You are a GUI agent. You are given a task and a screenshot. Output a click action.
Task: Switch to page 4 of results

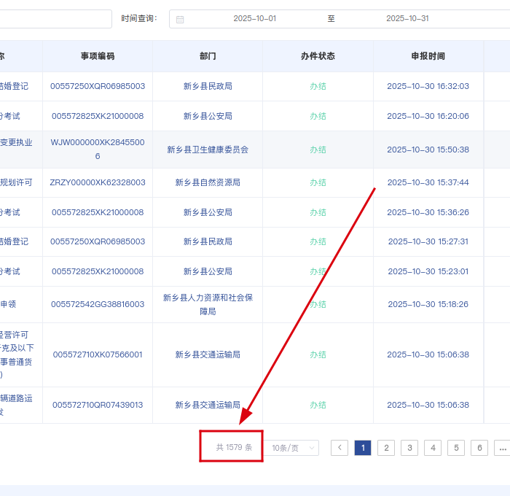click(433, 448)
